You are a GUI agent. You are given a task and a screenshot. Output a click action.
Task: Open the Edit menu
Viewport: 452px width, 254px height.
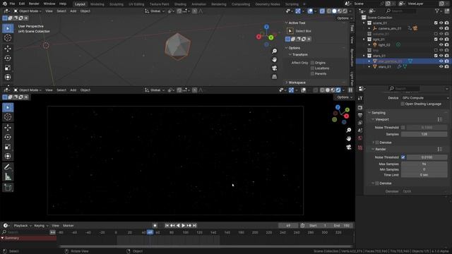pos(22,4)
